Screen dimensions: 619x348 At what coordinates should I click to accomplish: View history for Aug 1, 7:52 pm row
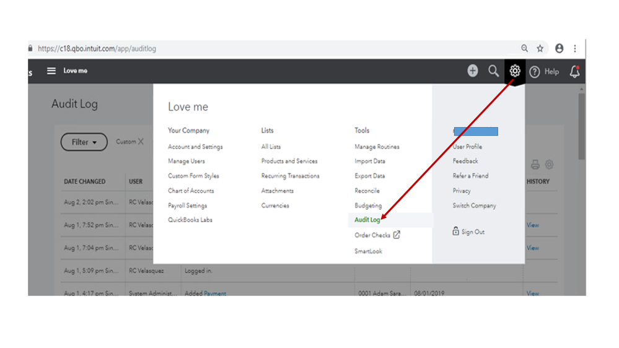(533, 225)
